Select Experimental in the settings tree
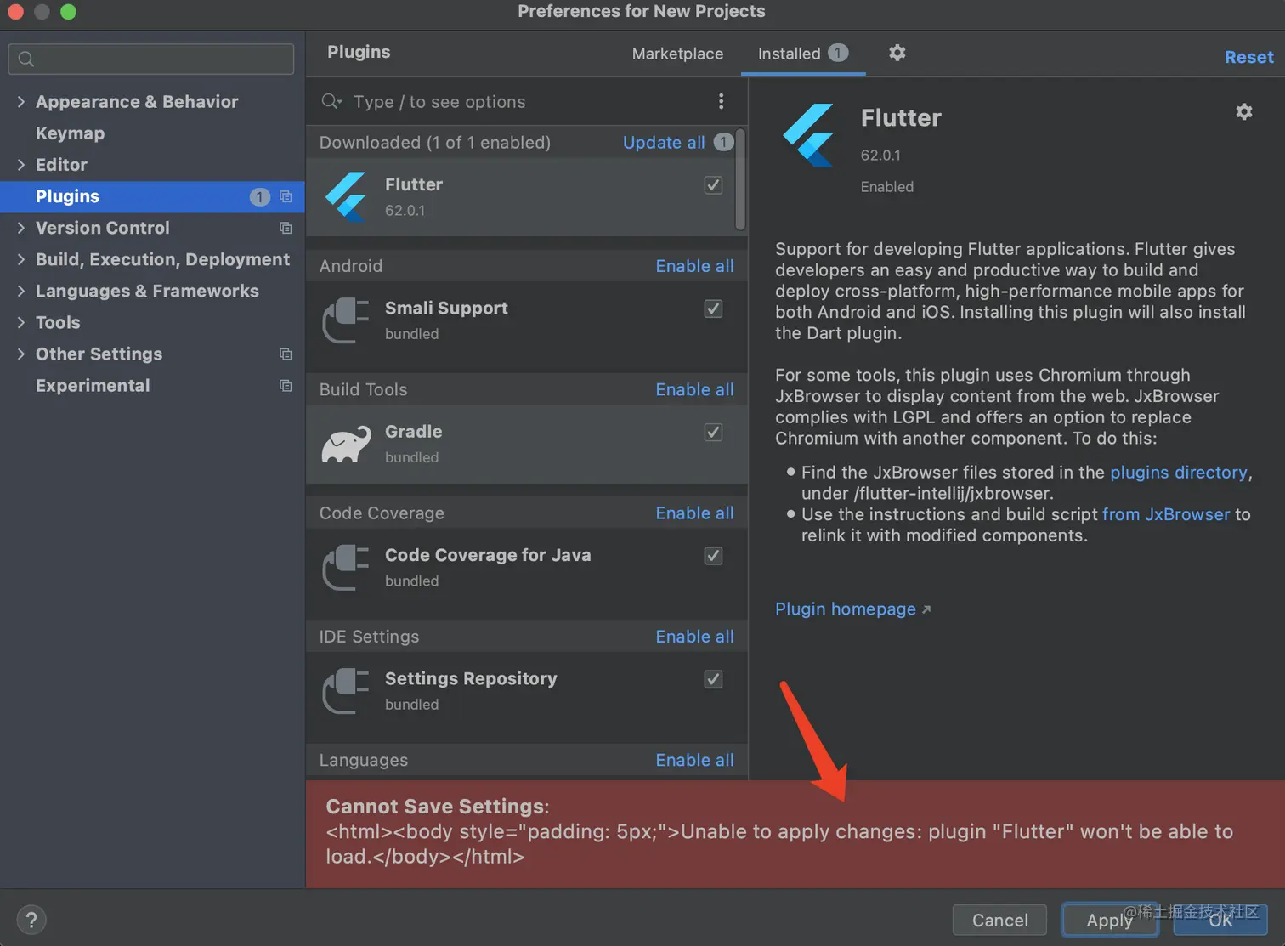Image resolution: width=1285 pixels, height=946 pixels. [x=93, y=385]
